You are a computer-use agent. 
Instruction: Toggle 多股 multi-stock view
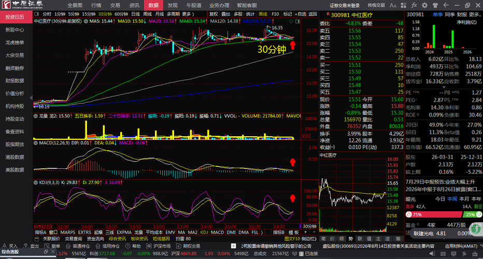(x=238, y=14)
